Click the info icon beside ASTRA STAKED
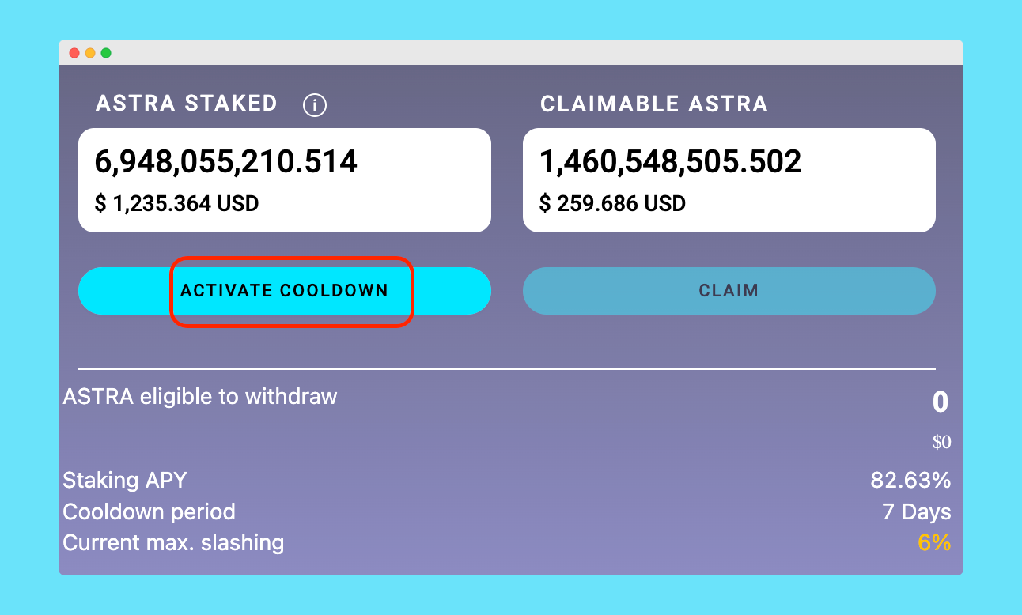 315,105
